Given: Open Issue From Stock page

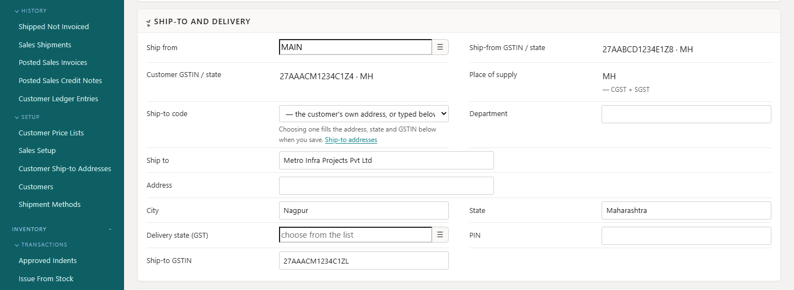Looking at the screenshot, I should (46, 278).
